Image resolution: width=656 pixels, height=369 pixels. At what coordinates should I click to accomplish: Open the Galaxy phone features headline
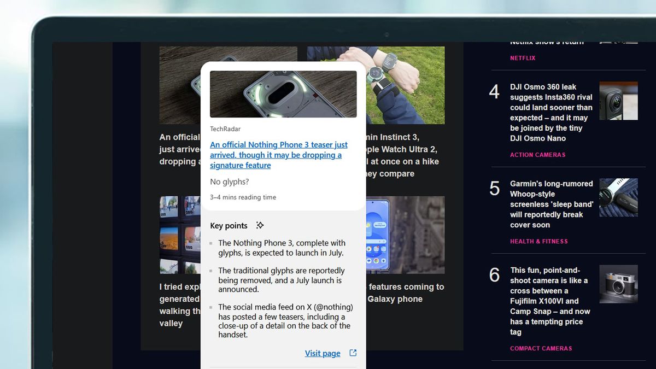[407, 292]
